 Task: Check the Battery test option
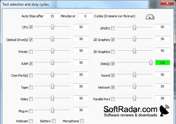click(x=54, y=121)
